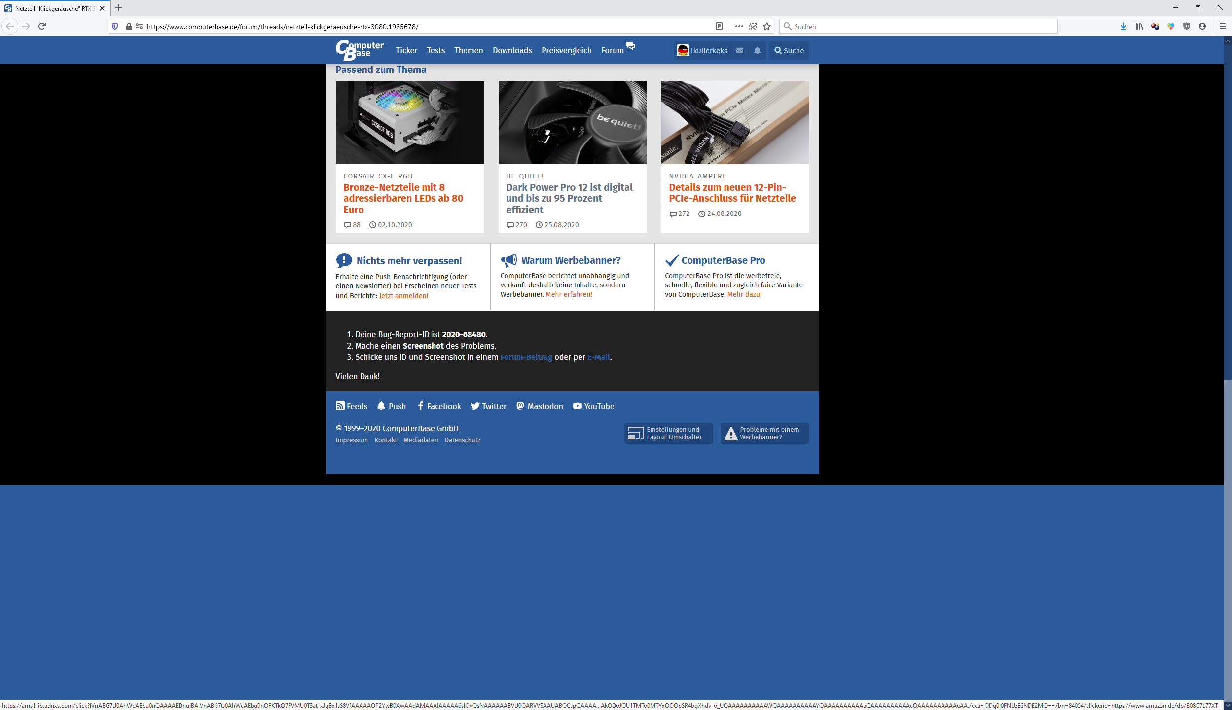Open Firefox downloads arrow icon
1232x710 pixels.
(1123, 26)
